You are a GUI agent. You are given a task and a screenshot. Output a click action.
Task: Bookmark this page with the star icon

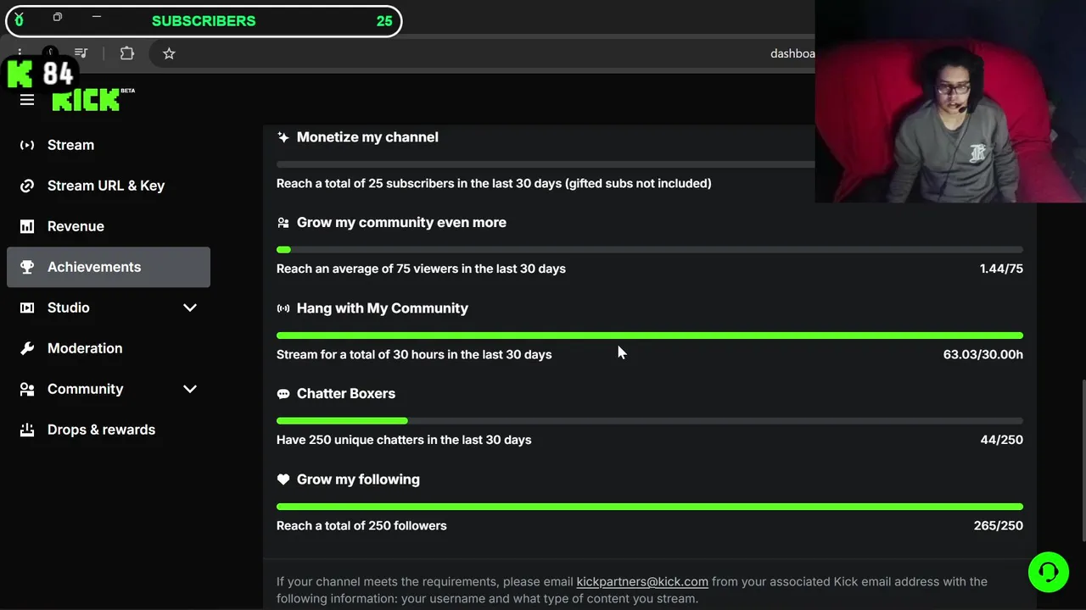click(169, 53)
